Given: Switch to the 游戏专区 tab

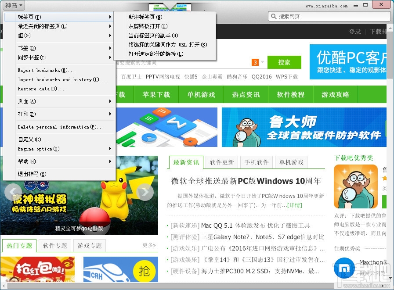Looking at the screenshot, I should point(89,246).
